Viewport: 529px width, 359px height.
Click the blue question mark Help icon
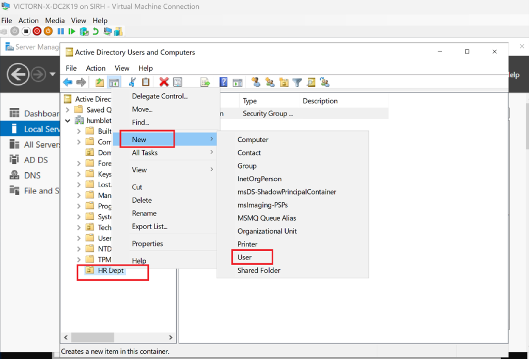(x=223, y=82)
